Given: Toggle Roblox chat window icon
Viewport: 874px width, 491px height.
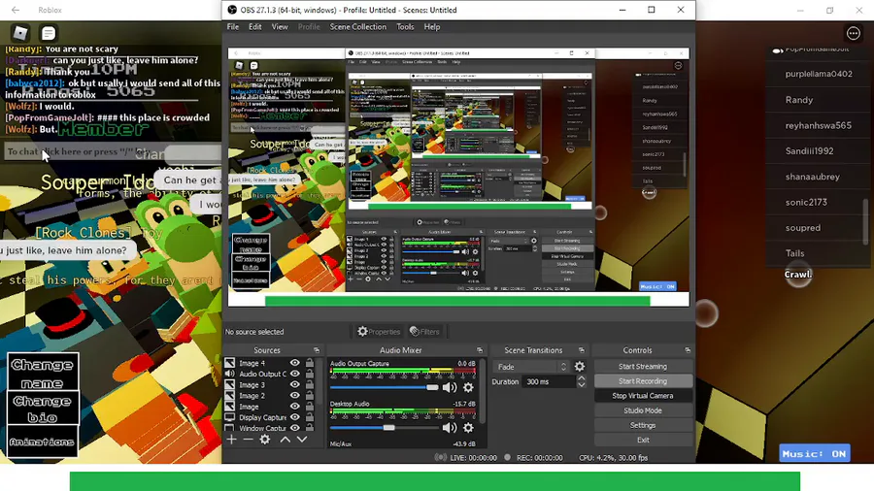Looking at the screenshot, I should tap(49, 33).
